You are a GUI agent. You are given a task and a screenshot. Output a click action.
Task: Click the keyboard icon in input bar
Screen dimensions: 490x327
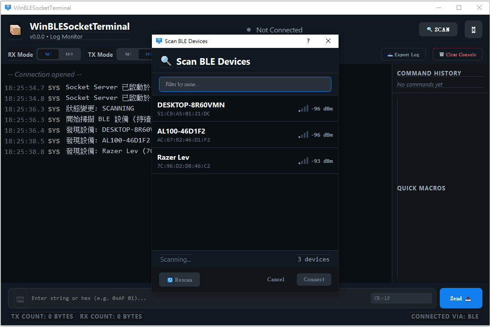(20, 299)
